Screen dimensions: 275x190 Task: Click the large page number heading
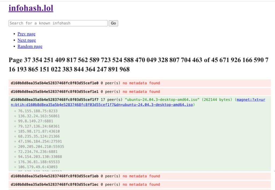tap(138, 65)
